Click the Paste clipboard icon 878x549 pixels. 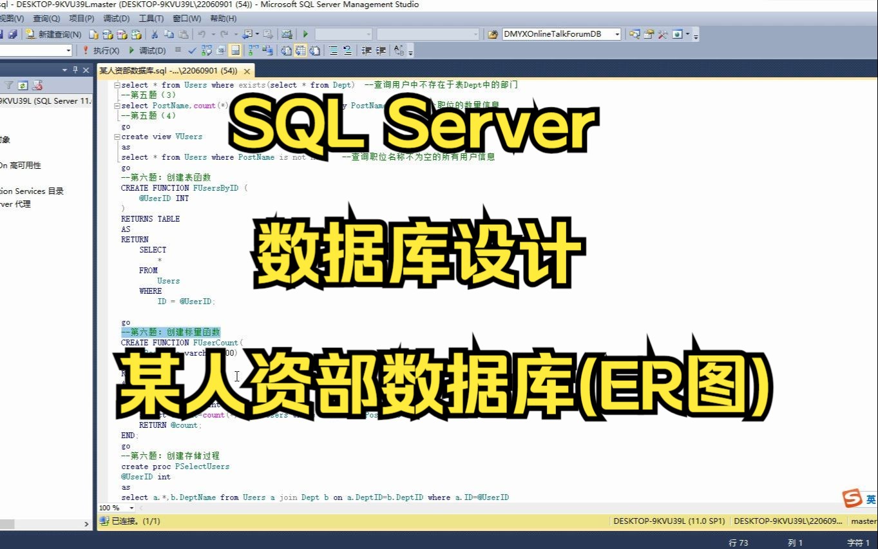click(183, 34)
